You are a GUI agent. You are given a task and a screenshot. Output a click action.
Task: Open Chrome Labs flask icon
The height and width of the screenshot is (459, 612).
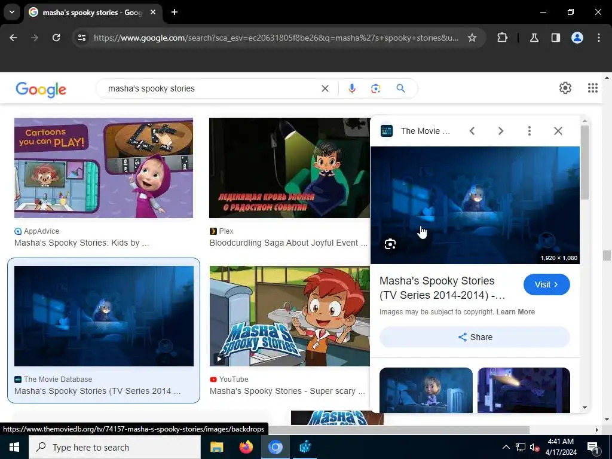pyautogui.click(x=534, y=38)
